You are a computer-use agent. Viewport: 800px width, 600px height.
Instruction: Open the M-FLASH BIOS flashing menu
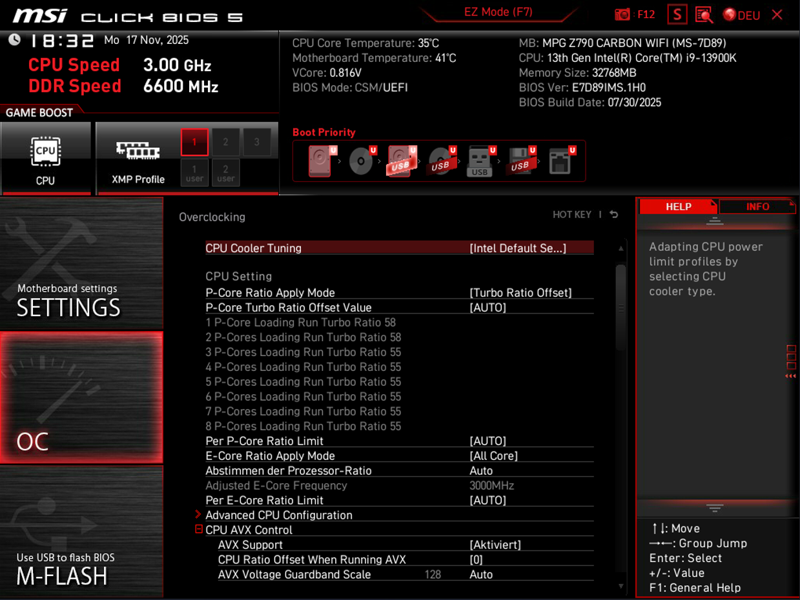(81, 531)
